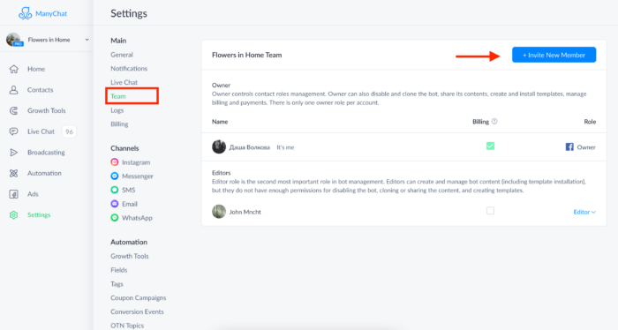
Task: Open Live Chat settings section
Action: [x=124, y=82]
